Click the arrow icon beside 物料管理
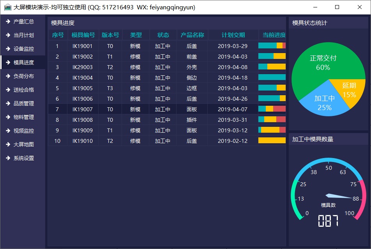Image resolution: width=371 pixels, height=249 pixels. click(x=8, y=117)
